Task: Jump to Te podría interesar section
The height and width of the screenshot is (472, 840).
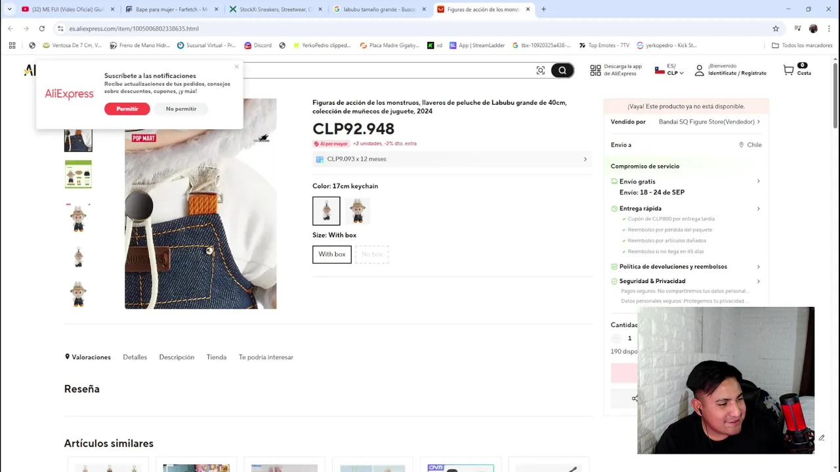Action: click(x=266, y=357)
